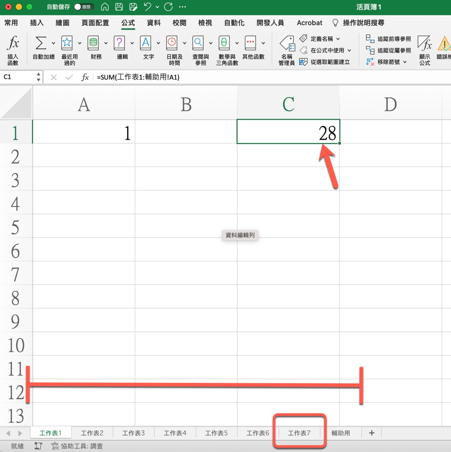Toggle the AutoSave (自動儲存) switch

click(84, 7)
